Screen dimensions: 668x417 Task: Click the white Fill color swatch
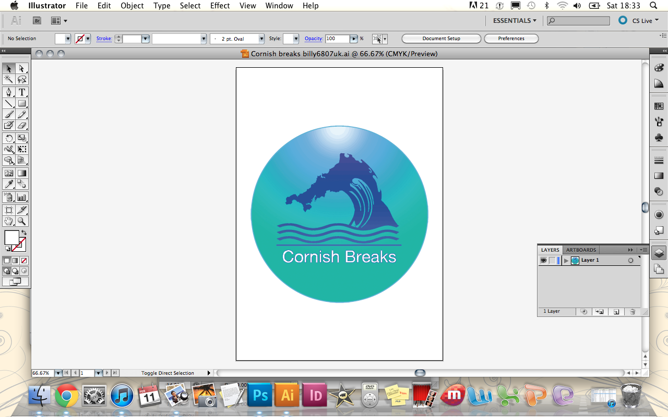pos(11,238)
